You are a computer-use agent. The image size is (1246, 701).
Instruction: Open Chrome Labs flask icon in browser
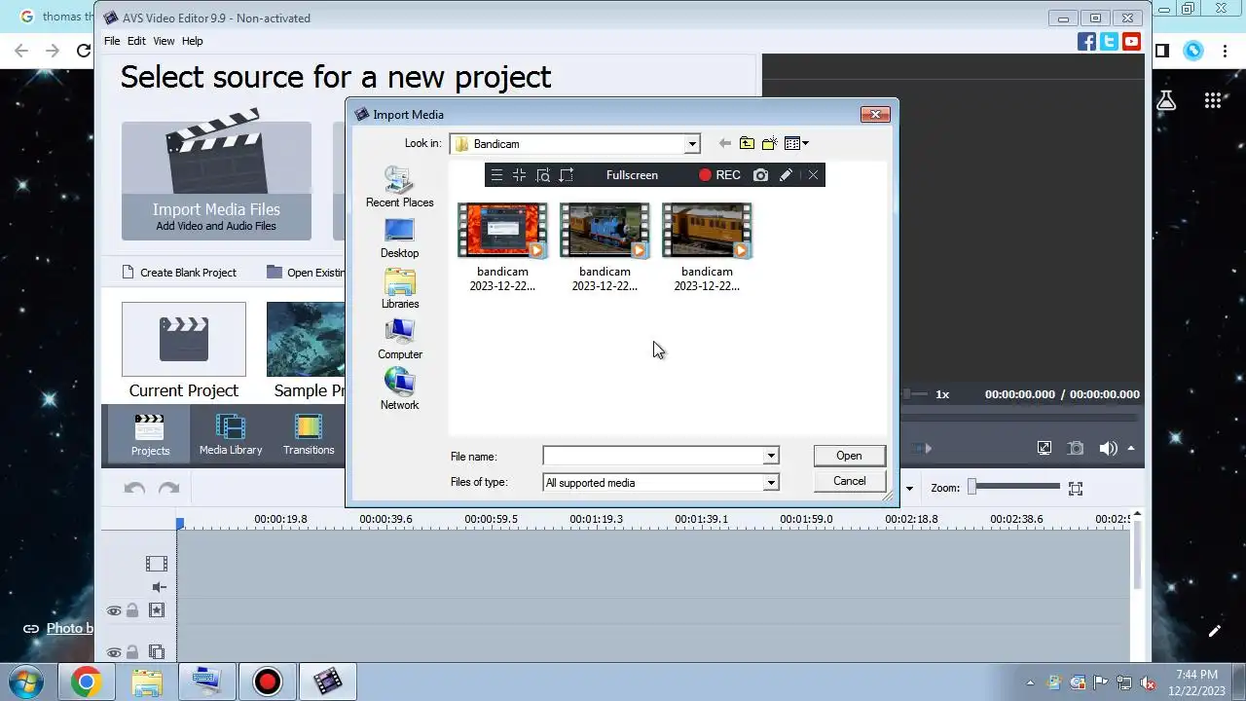click(x=1166, y=100)
